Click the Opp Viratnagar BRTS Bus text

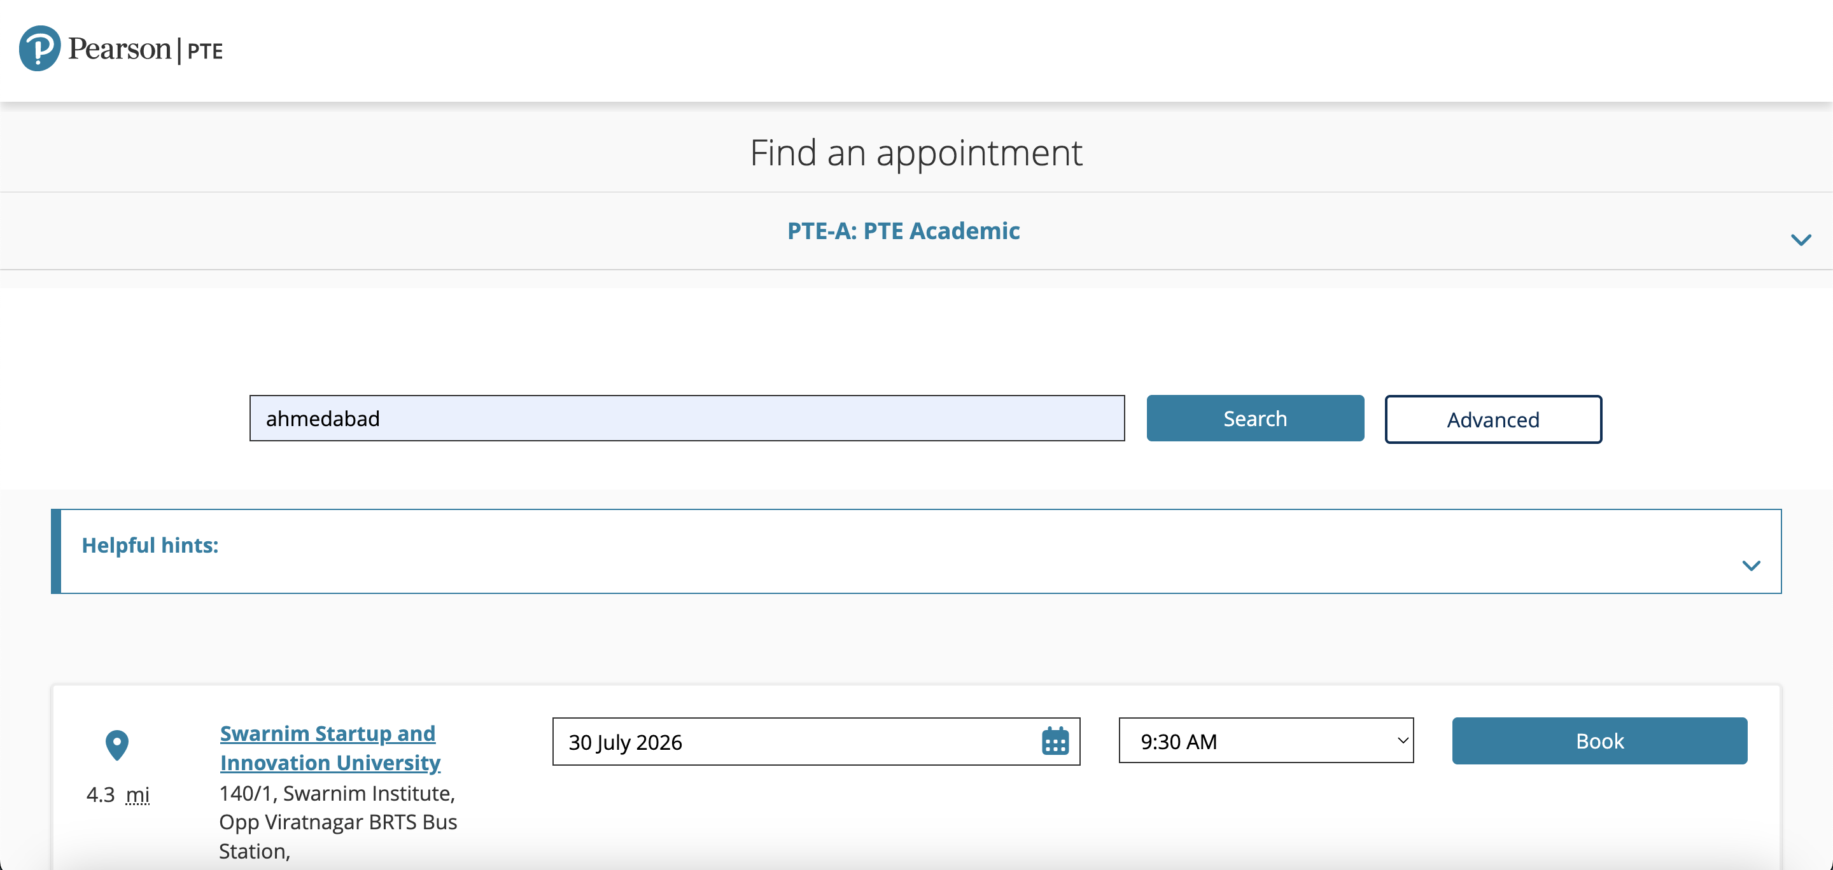point(338,822)
